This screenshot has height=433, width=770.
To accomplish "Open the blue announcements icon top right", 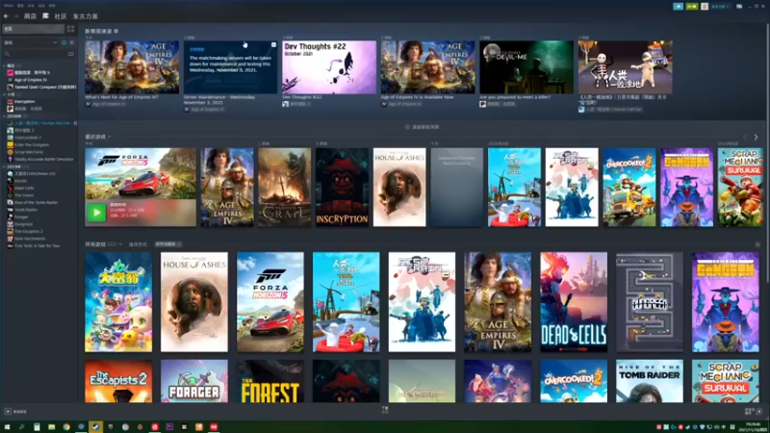I will (679, 7).
